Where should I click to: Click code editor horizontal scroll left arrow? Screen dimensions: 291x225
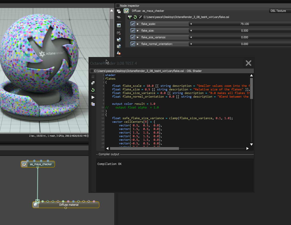pyautogui.click(x=108, y=148)
